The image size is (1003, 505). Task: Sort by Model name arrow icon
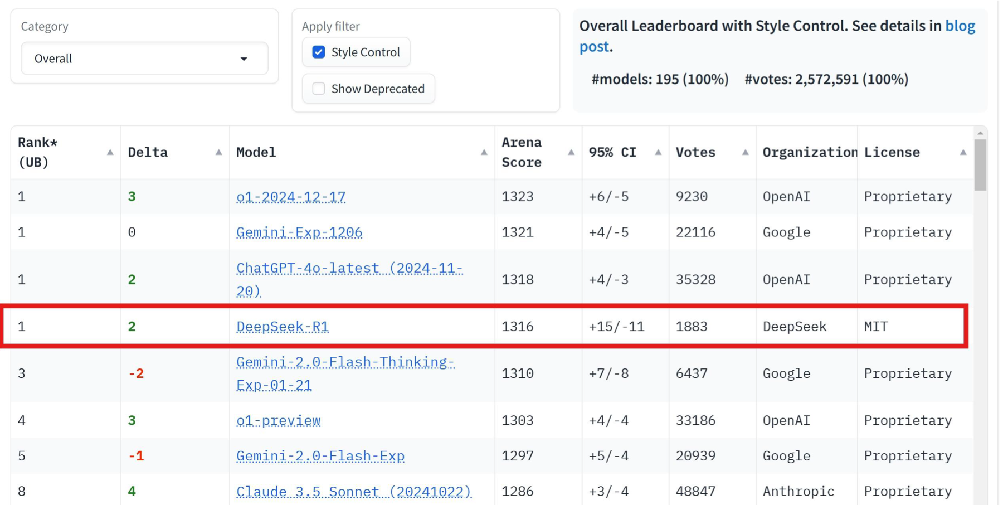[x=484, y=152]
